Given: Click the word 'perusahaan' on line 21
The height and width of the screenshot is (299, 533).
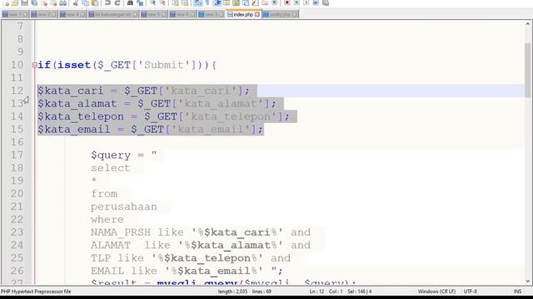Looking at the screenshot, I should 124,207.
